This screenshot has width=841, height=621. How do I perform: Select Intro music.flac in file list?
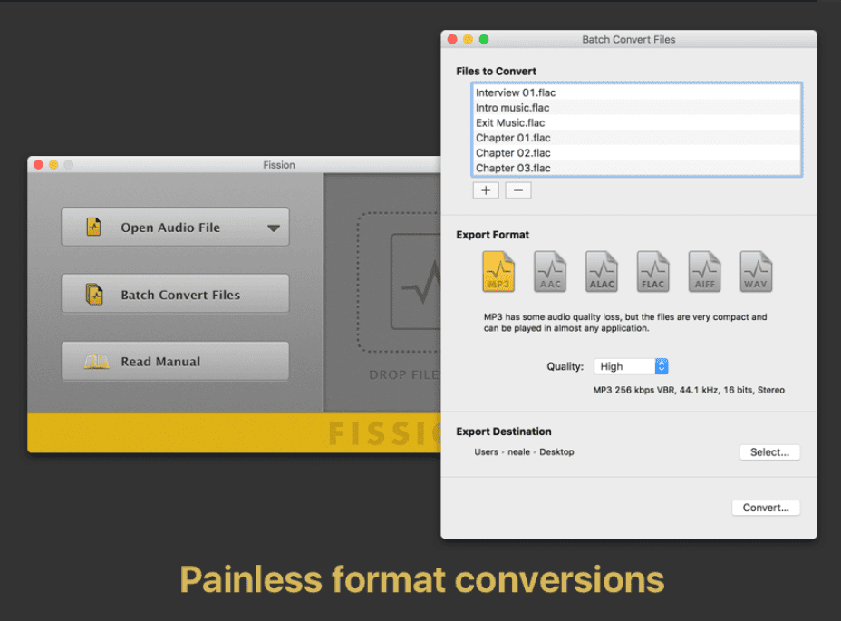[637, 107]
